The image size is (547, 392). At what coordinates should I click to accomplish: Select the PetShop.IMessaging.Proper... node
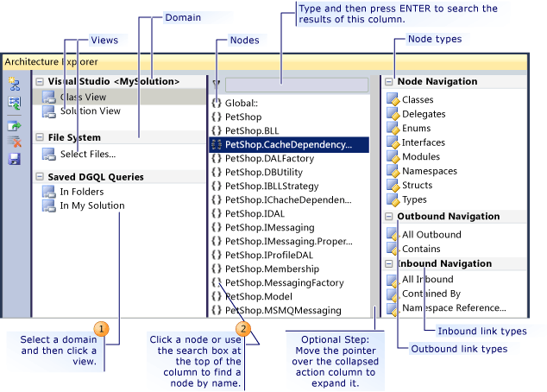pos(289,241)
